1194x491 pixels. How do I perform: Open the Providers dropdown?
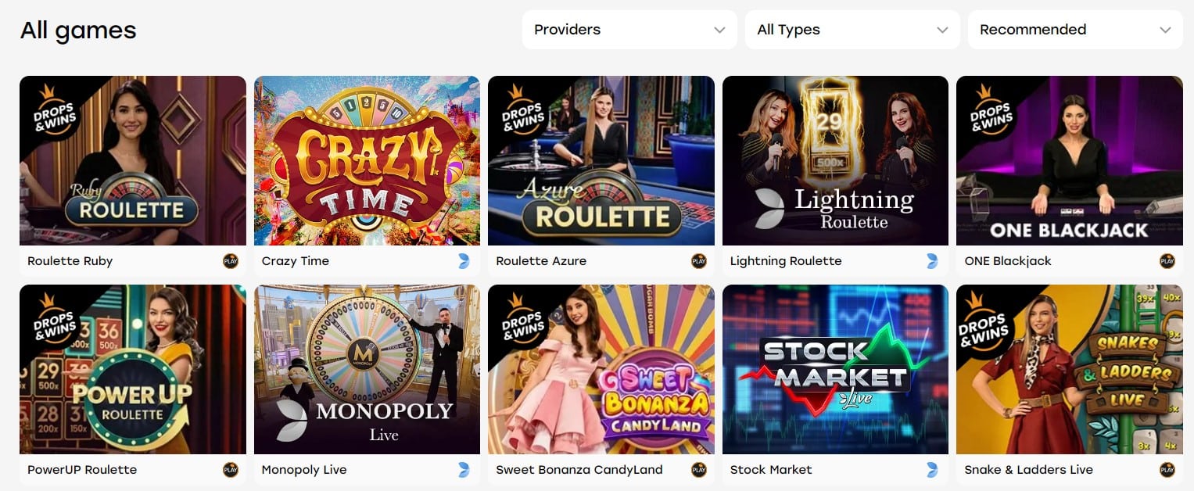(629, 30)
